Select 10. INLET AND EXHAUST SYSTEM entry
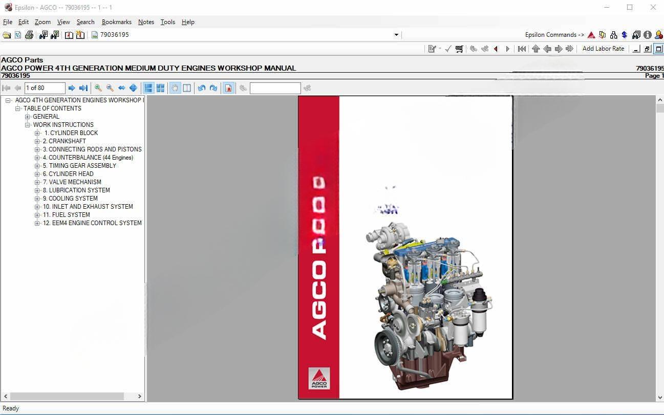The height and width of the screenshot is (415, 664). point(88,207)
